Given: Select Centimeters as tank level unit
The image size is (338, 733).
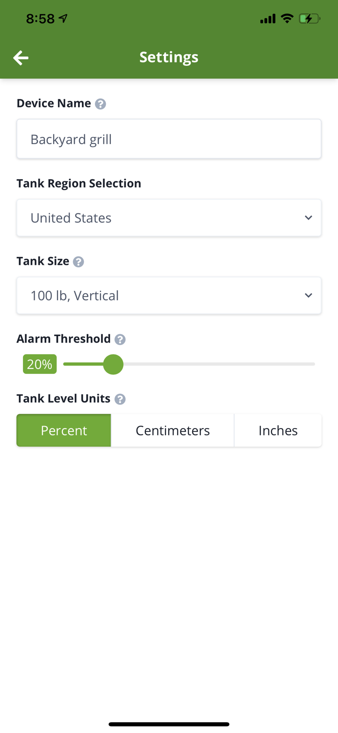Looking at the screenshot, I should [x=172, y=430].
